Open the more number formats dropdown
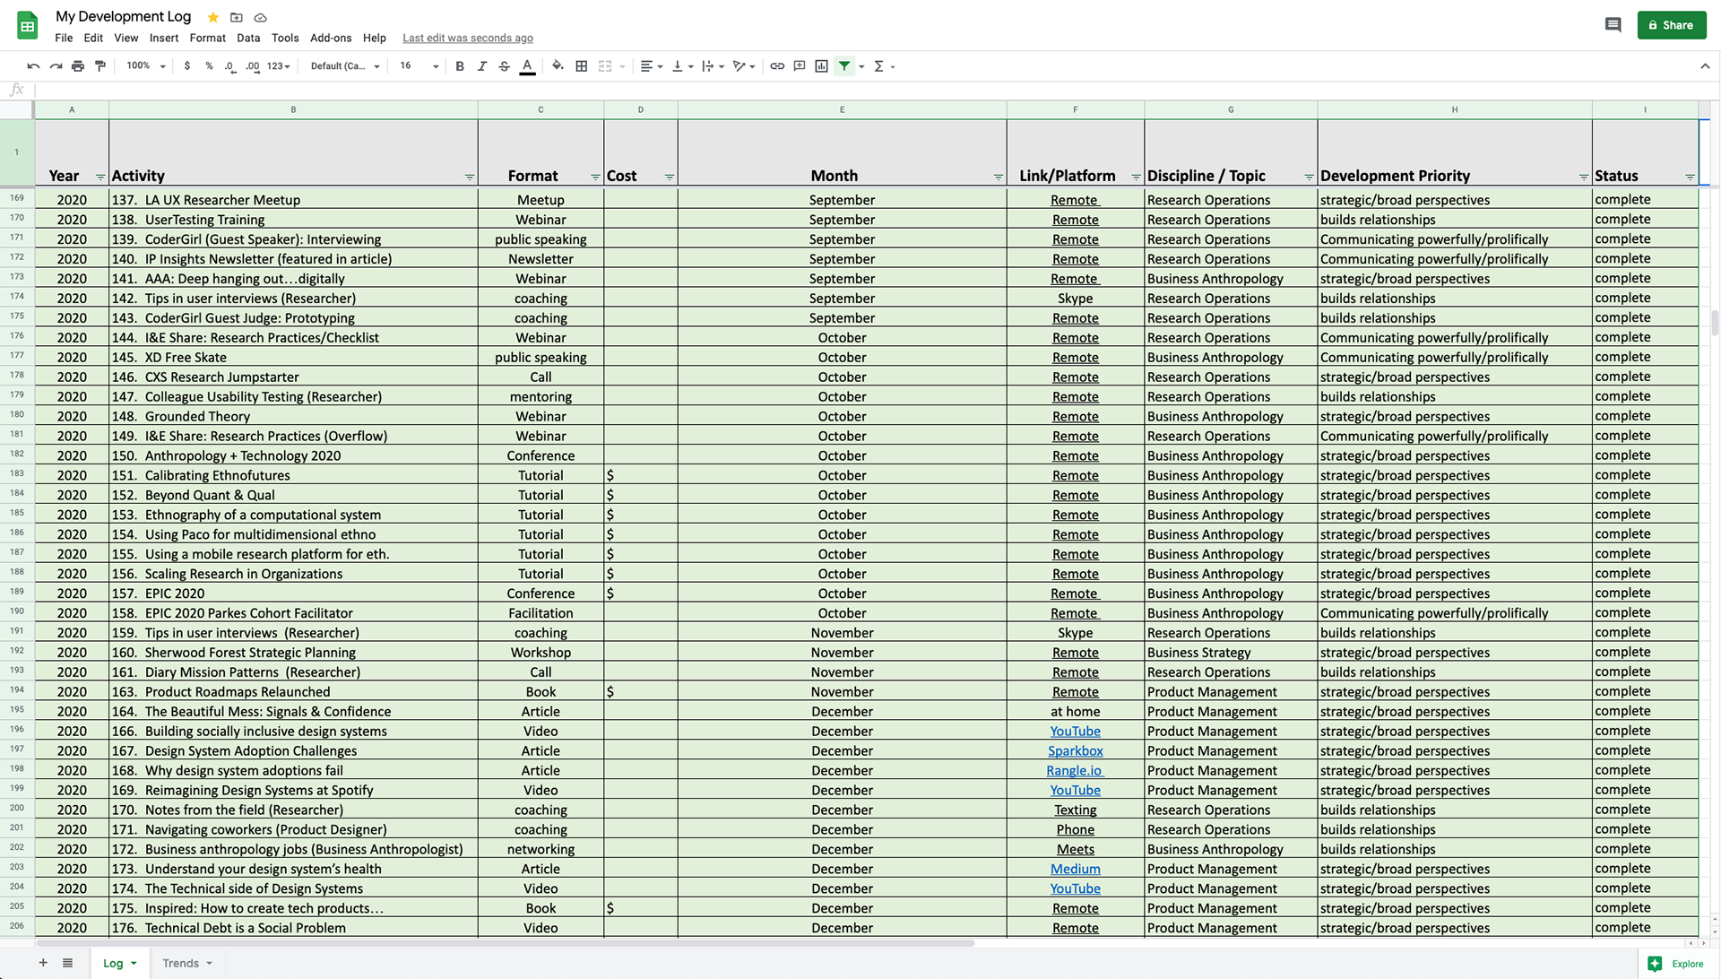 (x=278, y=66)
